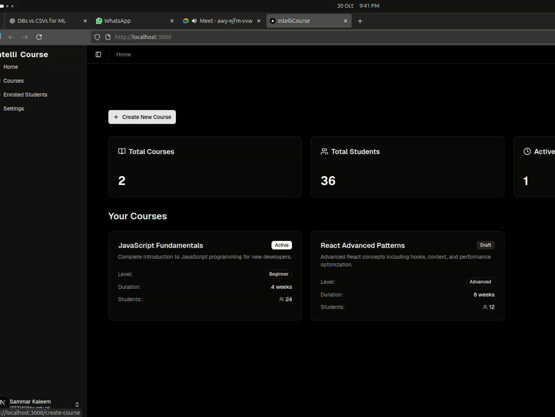This screenshot has height=417, width=555.
Task: Open Home in the sidebar
Action: tap(11, 67)
